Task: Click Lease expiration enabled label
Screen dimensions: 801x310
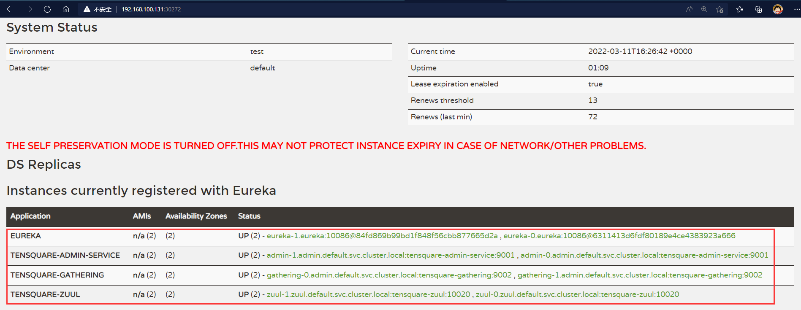Action: 455,84
